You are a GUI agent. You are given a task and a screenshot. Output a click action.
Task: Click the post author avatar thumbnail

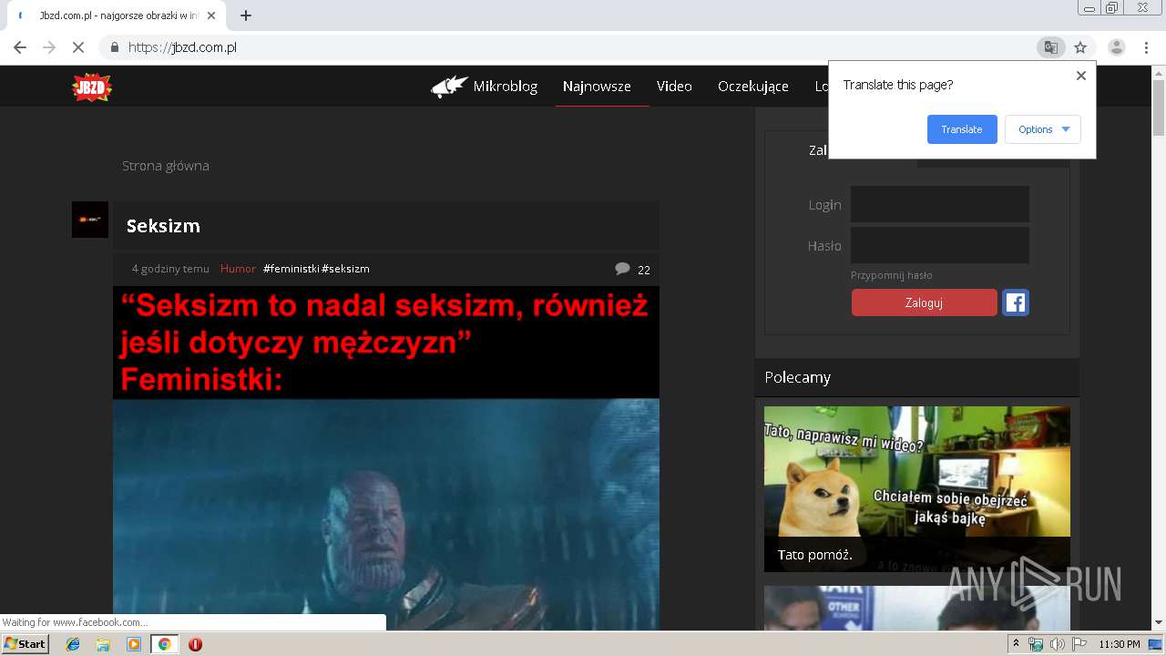[90, 220]
